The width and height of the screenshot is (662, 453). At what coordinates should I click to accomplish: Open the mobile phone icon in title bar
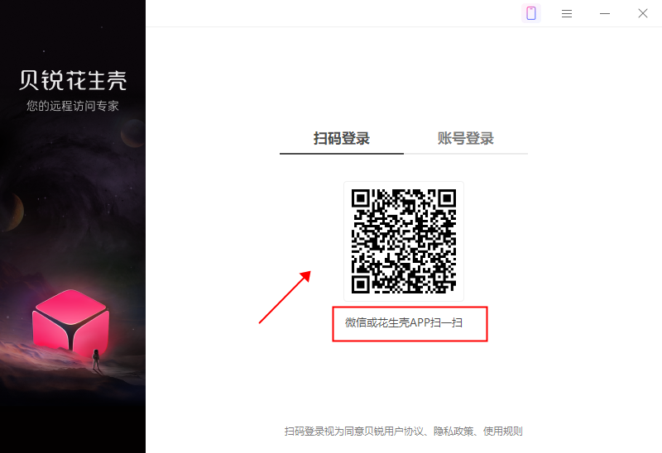pyautogui.click(x=531, y=13)
